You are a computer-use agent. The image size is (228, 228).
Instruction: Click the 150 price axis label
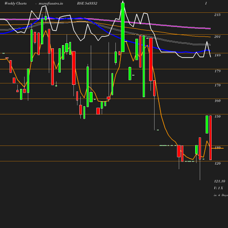[218, 116]
